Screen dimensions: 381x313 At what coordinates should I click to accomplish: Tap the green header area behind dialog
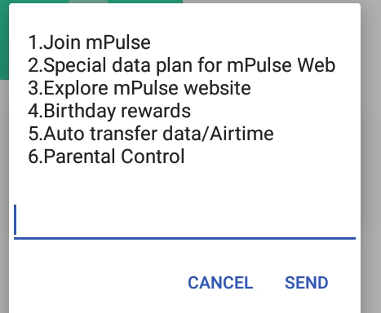click(x=4, y=41)
